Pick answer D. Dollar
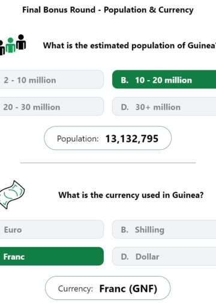216x303 pixels. point(164,256)
